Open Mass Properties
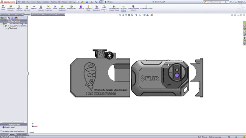 coord(41,8)
